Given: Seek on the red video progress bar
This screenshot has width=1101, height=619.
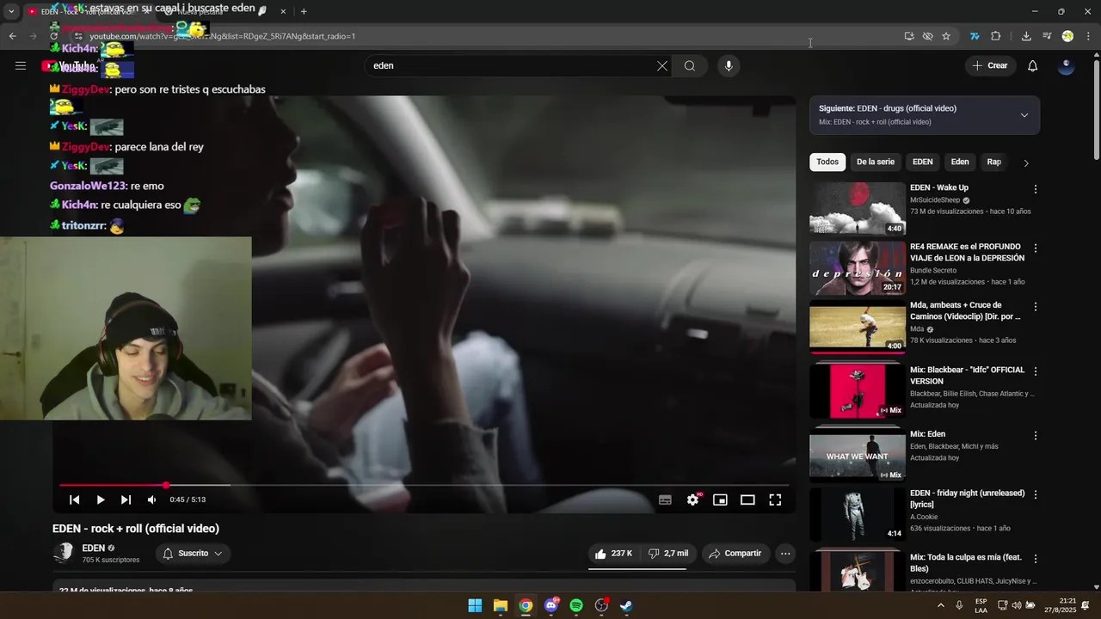Looking at the screenshot, I should click(x=423, y=486).
